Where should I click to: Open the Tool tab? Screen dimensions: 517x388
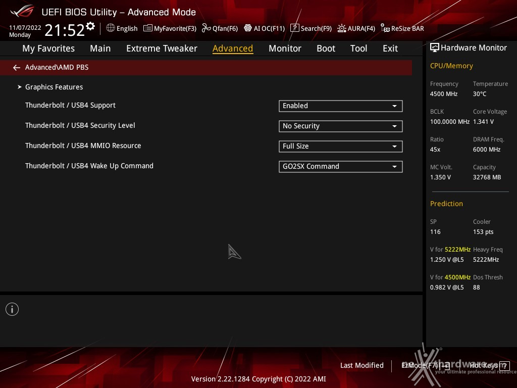(358, 48)
